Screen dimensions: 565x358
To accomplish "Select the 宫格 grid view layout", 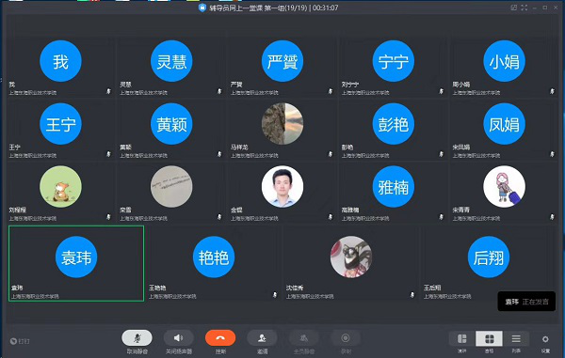I will click(489, 338).
